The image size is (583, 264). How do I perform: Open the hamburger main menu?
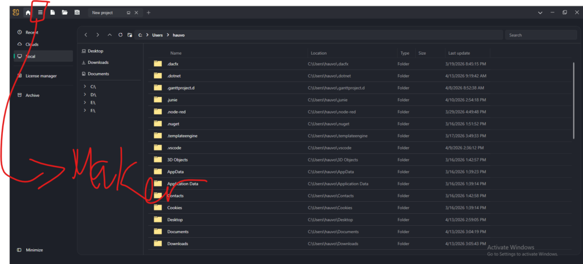[x=40, y=13]
